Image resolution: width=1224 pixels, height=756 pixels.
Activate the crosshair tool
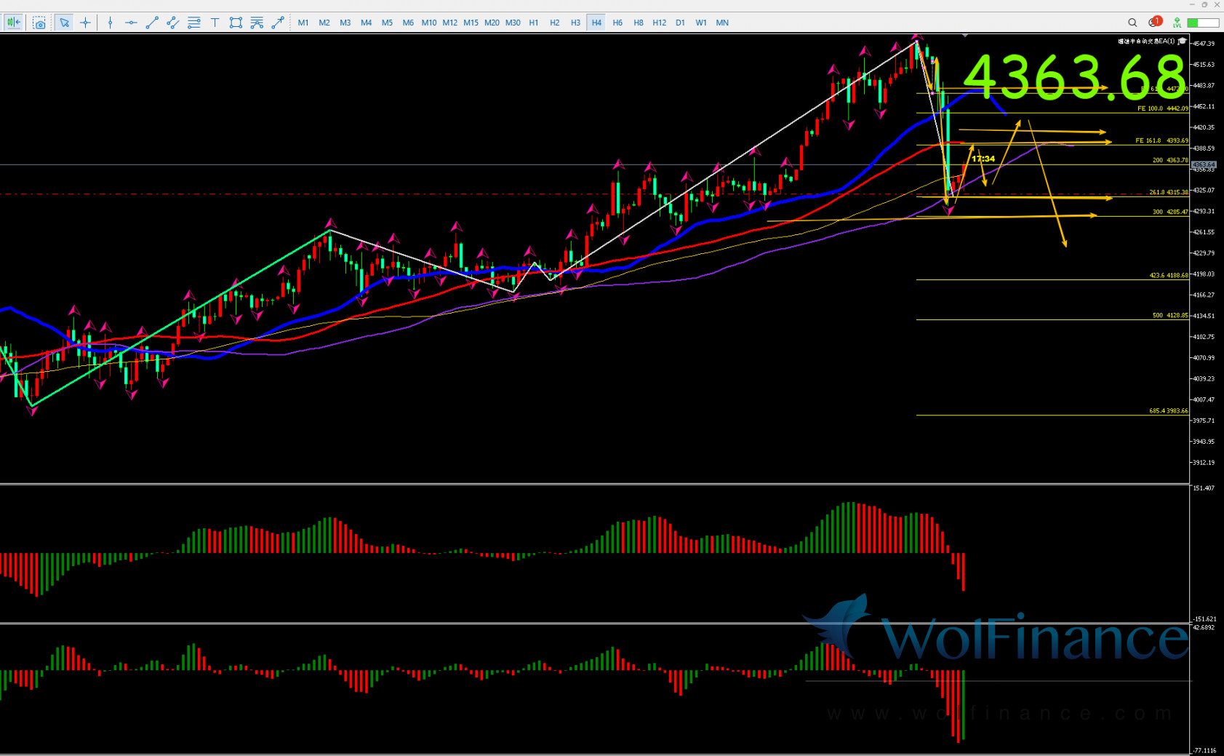(x=85, y=23)
